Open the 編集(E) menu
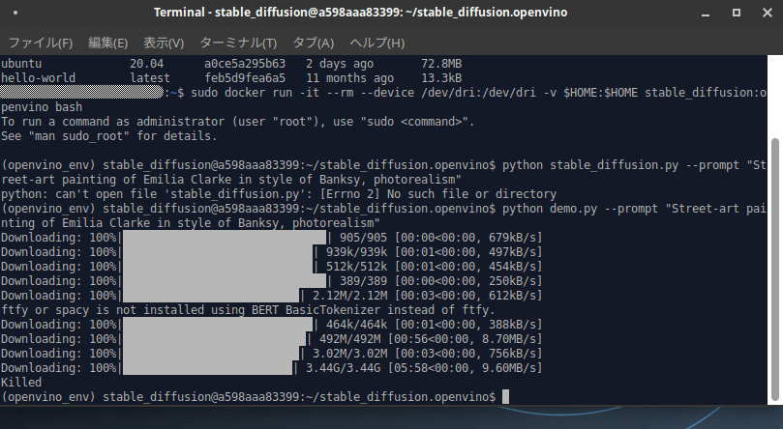The image size is (783, 429). pos(107,43)
